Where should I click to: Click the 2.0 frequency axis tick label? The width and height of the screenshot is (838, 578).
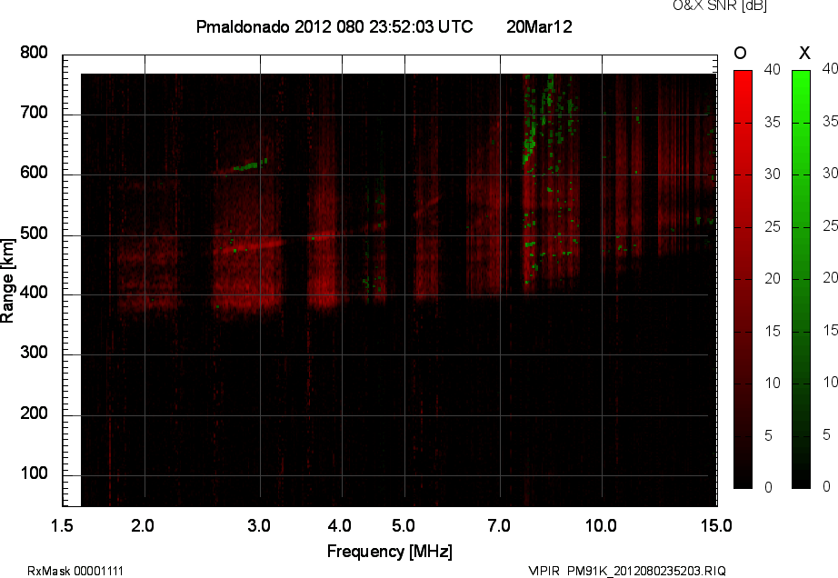pyautogui.click(x=143, y=525)
